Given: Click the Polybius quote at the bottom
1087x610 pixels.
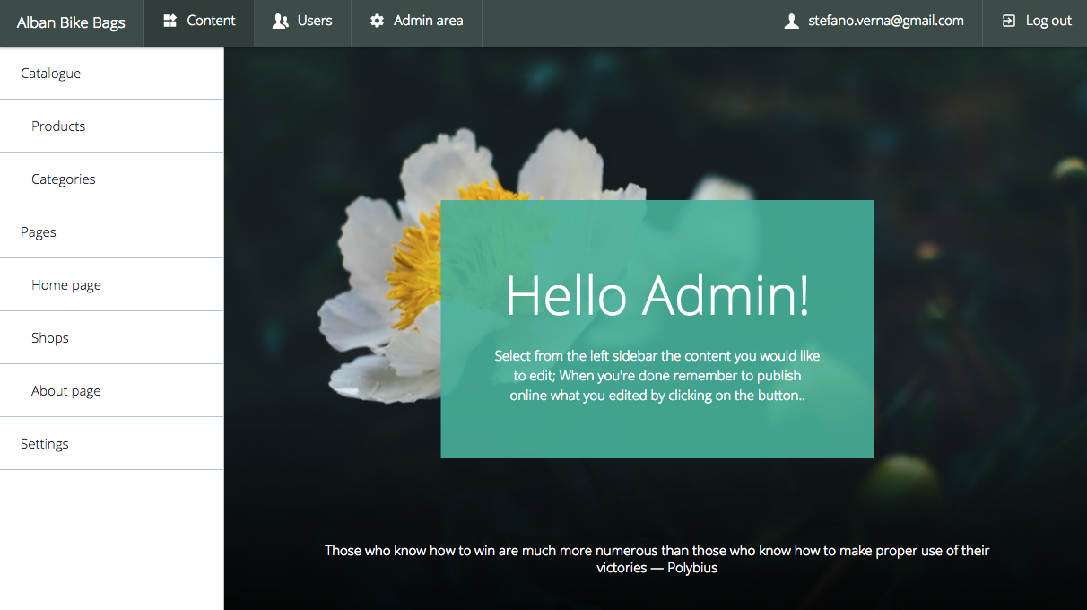Looking at the screenshot, I should click(657, 559).
